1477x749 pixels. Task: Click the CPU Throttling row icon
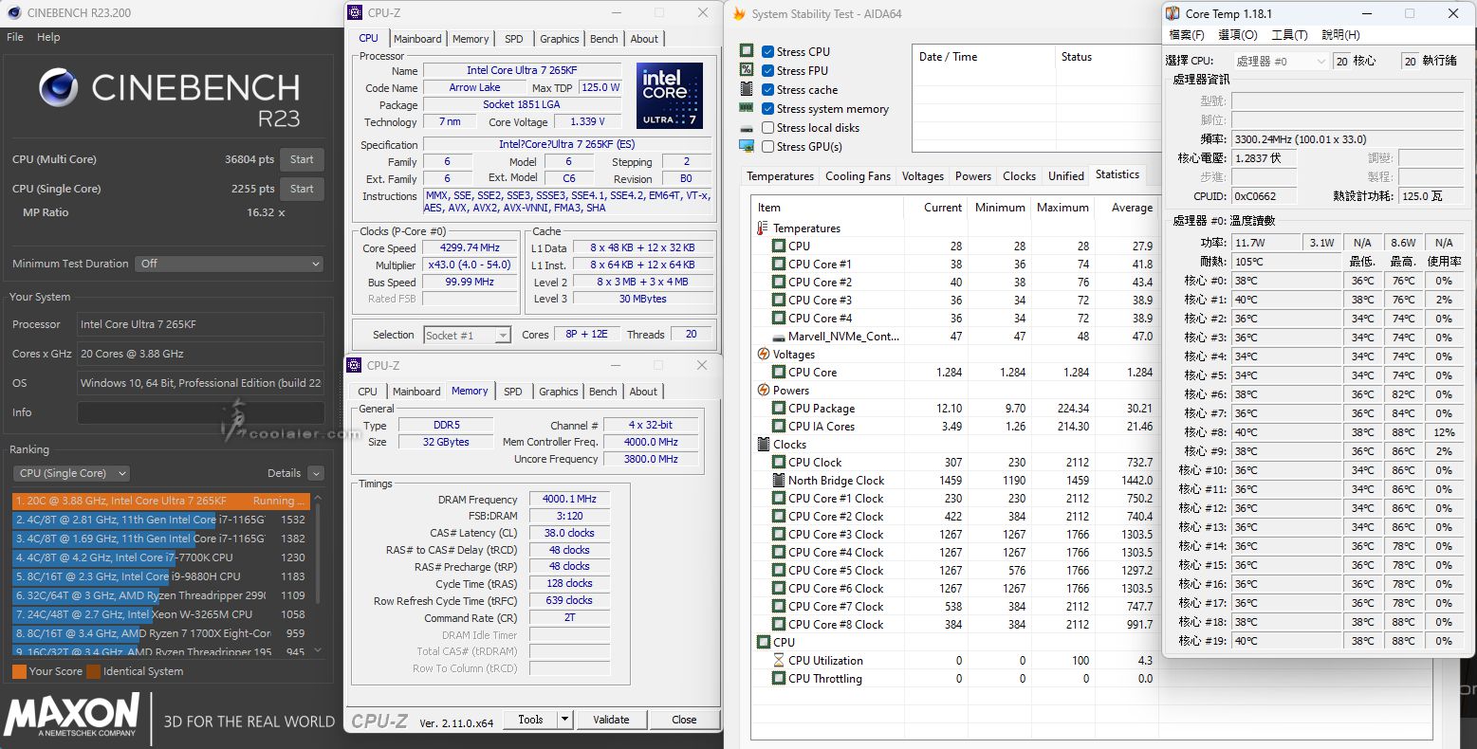(779, 679)
